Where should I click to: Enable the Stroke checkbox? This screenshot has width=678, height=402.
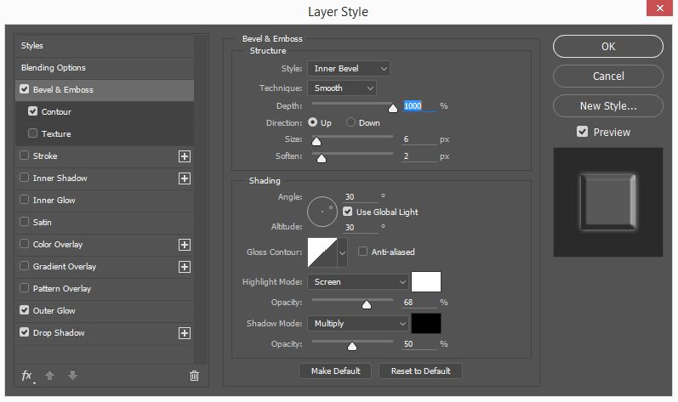pyautogui.click(x=24, y=155)
